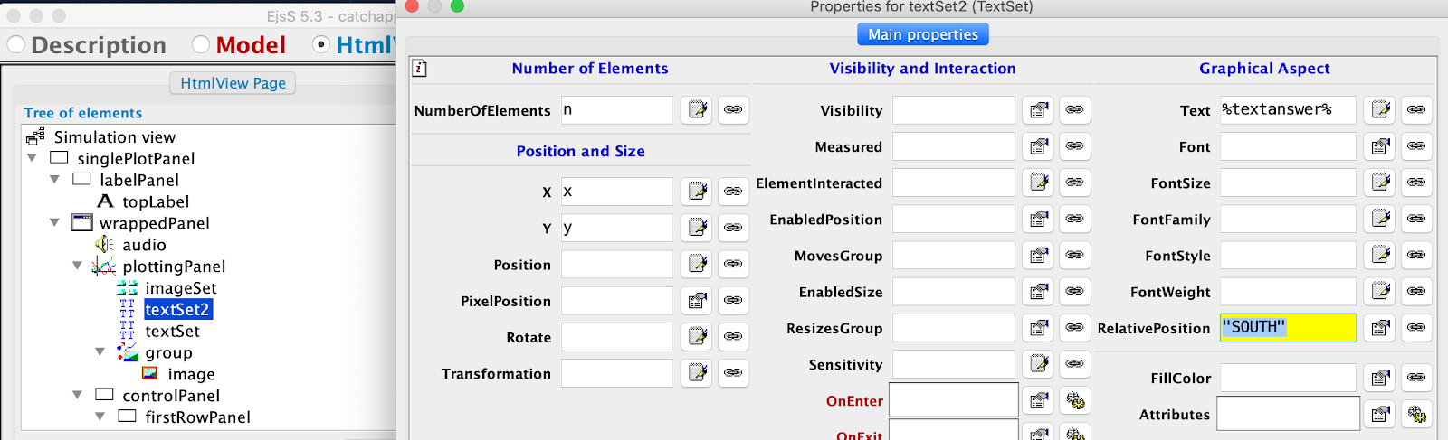1448x440 pixels.
Task: Click the link icon next to the Rotate field
Action: 733,337
